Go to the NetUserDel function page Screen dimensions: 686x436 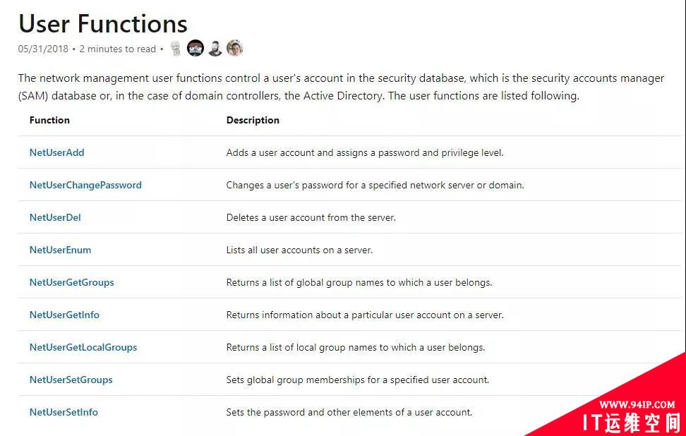pos(55,217)
